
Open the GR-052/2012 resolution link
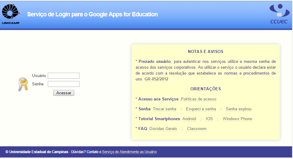click(x=157, y=79)
